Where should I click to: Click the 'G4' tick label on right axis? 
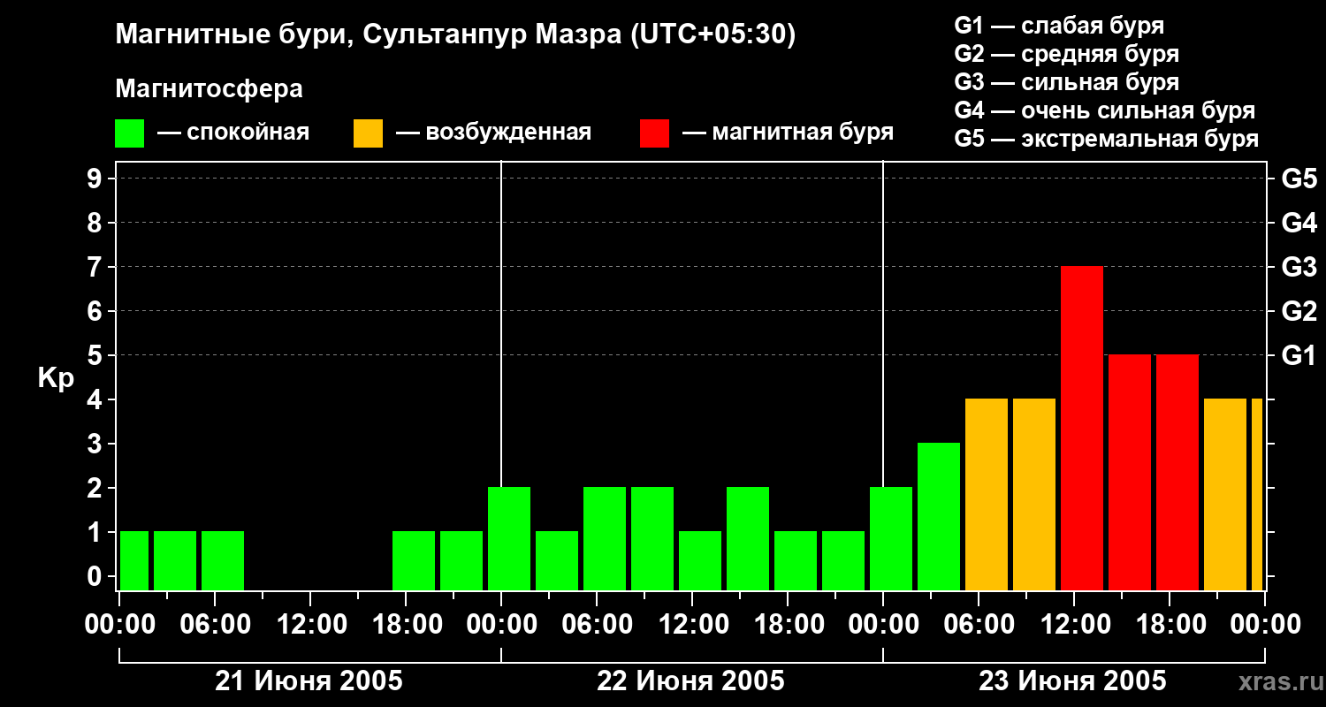[1299, 223]
